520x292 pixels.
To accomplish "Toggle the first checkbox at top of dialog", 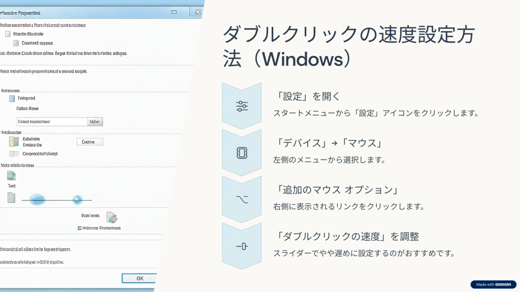I will [8, 34].
